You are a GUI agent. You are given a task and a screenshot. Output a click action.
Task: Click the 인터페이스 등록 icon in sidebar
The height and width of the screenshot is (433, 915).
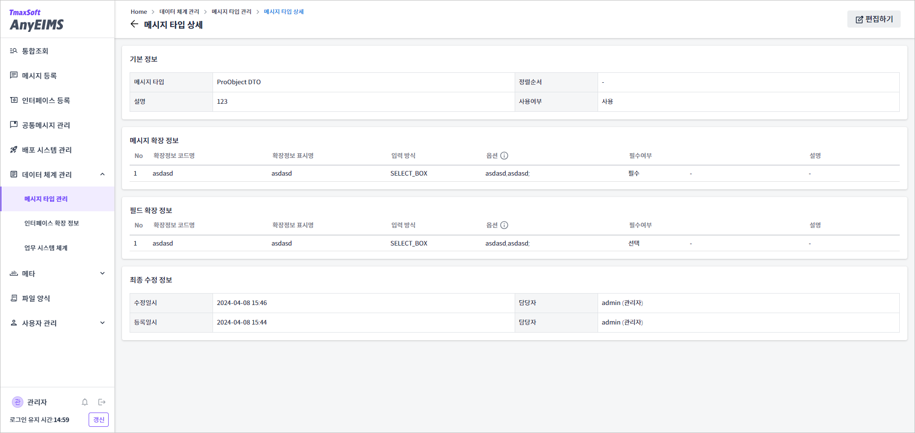14,100
